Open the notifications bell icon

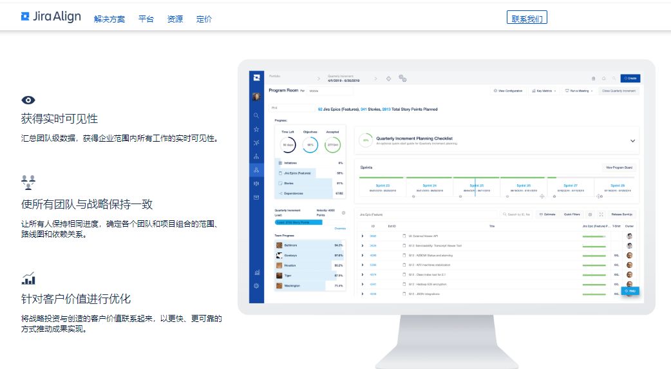click(x=604, y=79)
